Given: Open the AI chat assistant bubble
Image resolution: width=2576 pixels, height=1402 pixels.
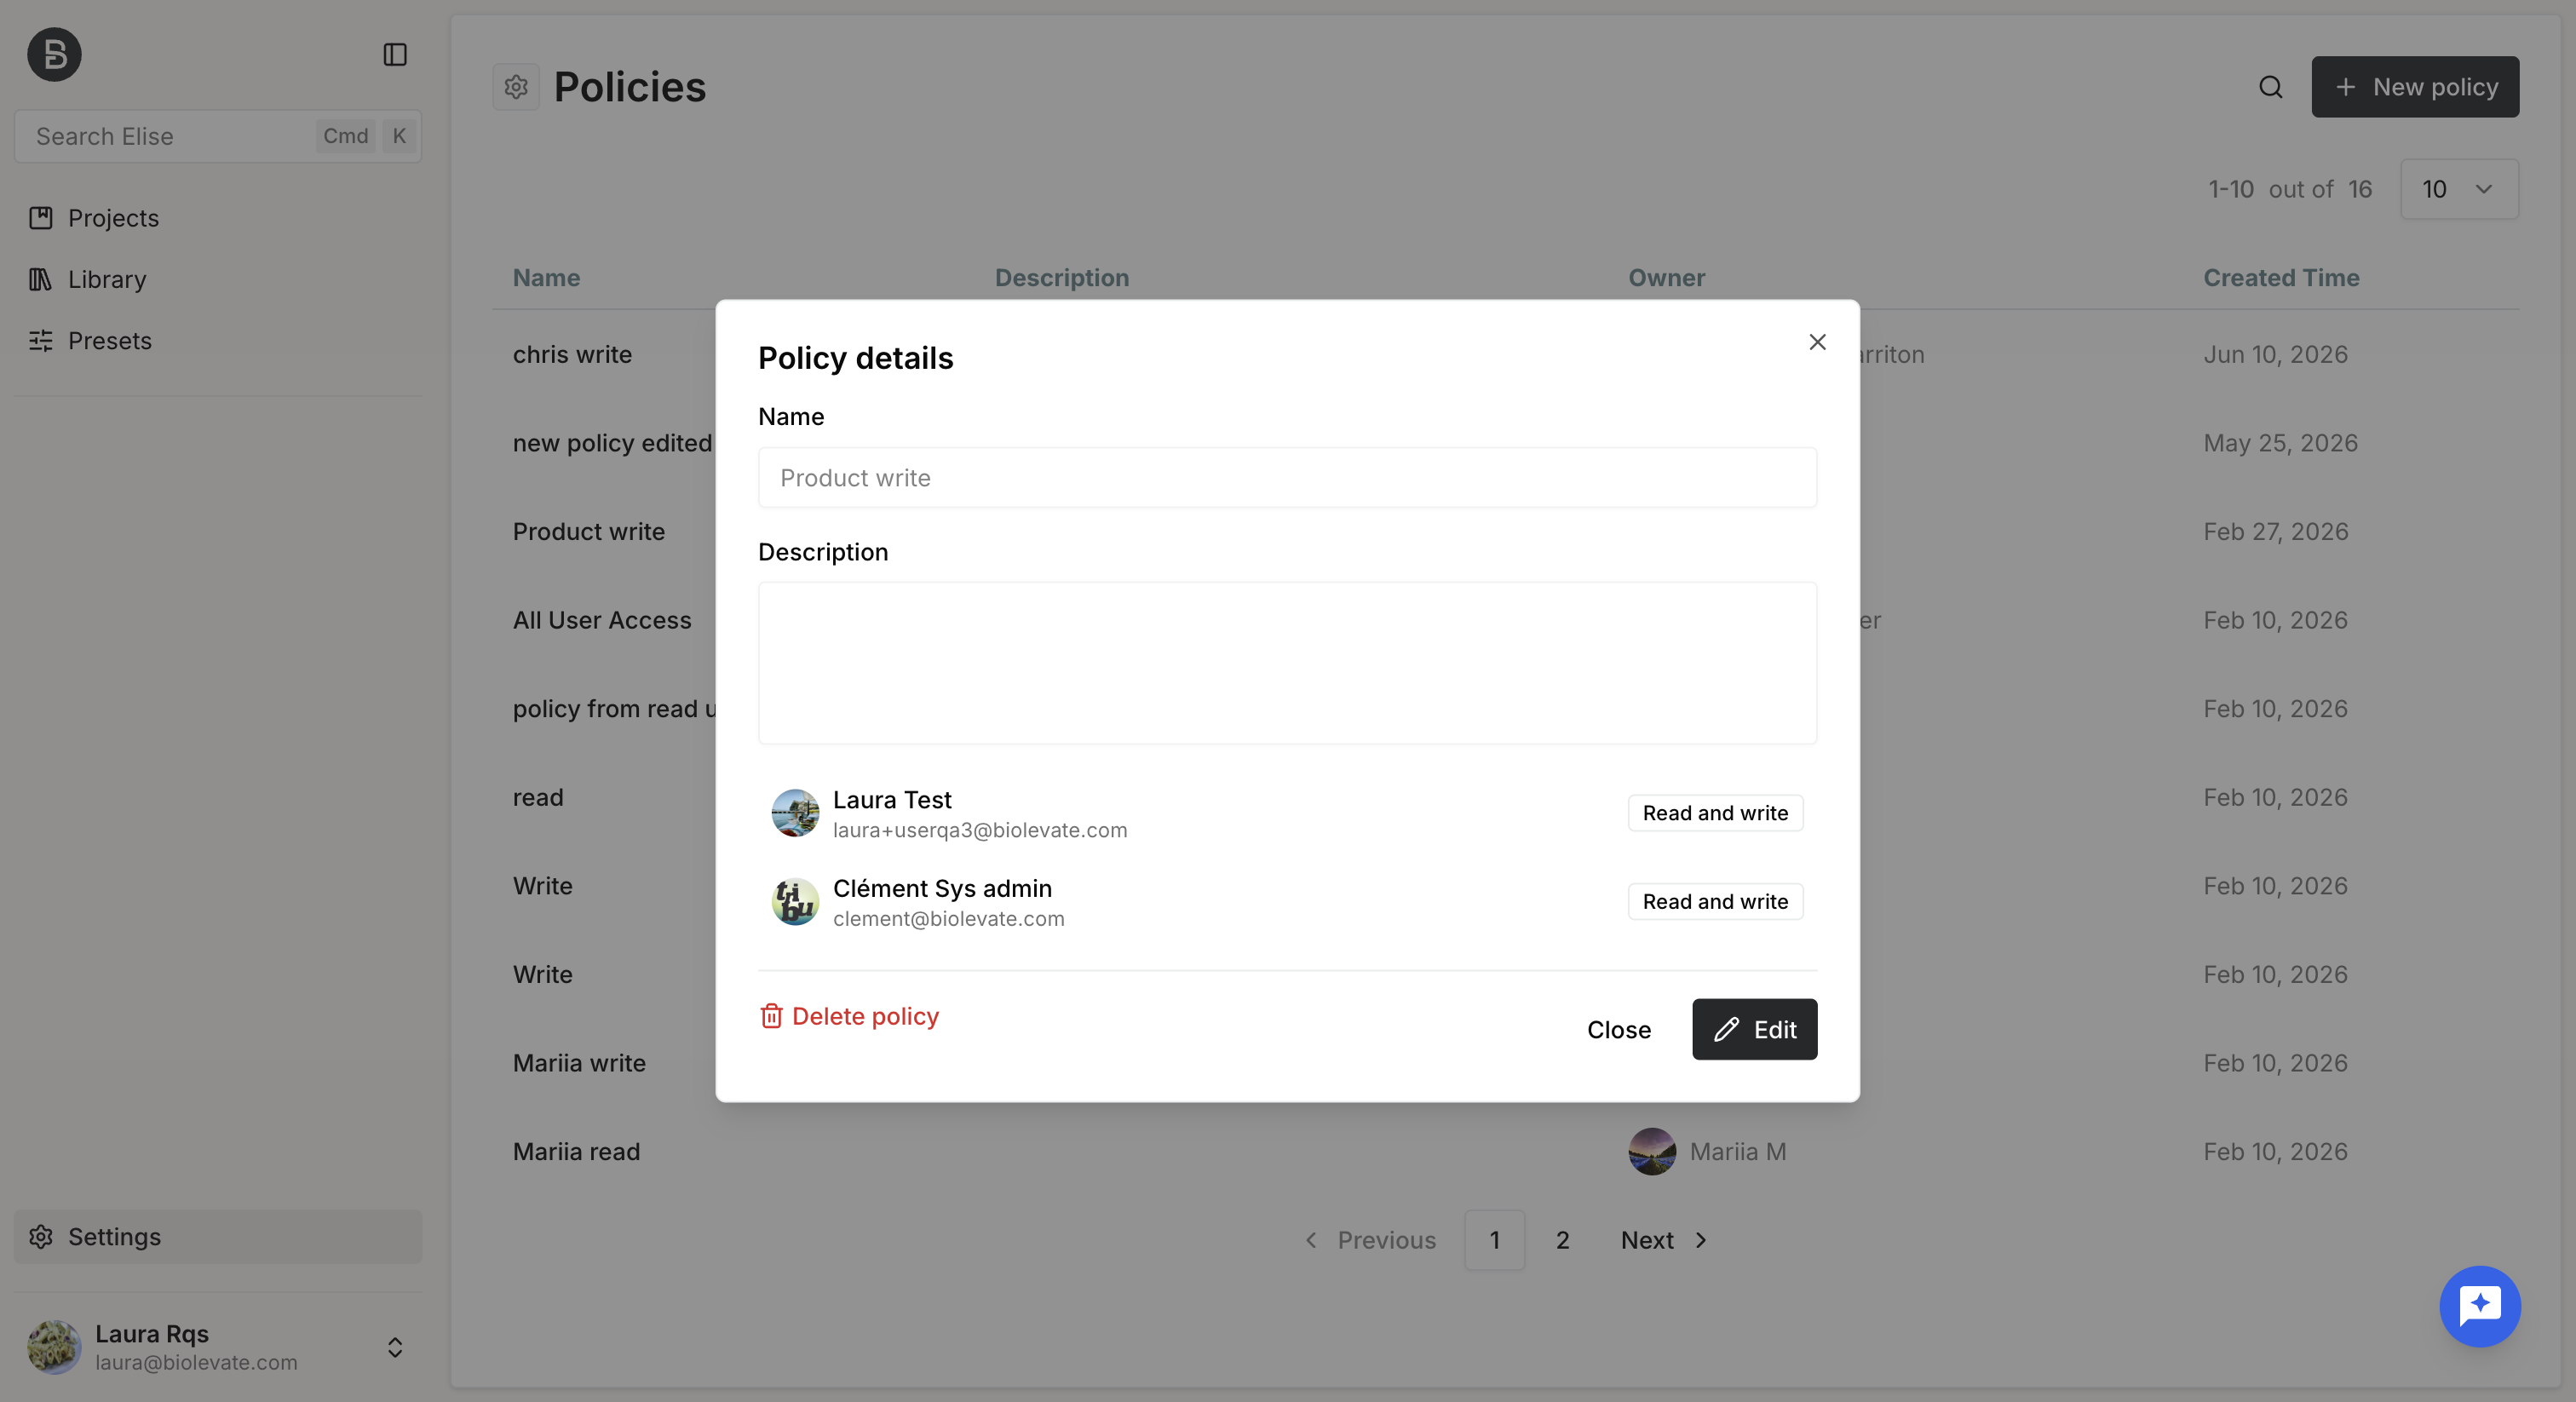Looking at the screenshot, I should 2479,1306.
